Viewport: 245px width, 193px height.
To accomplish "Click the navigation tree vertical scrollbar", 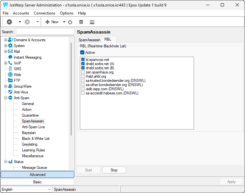I will (71, 89).
